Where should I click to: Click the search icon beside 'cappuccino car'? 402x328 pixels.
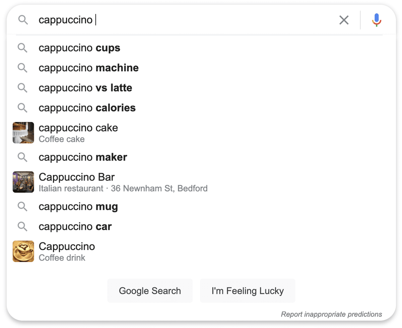pyautogui.click(x=22, y=226)
